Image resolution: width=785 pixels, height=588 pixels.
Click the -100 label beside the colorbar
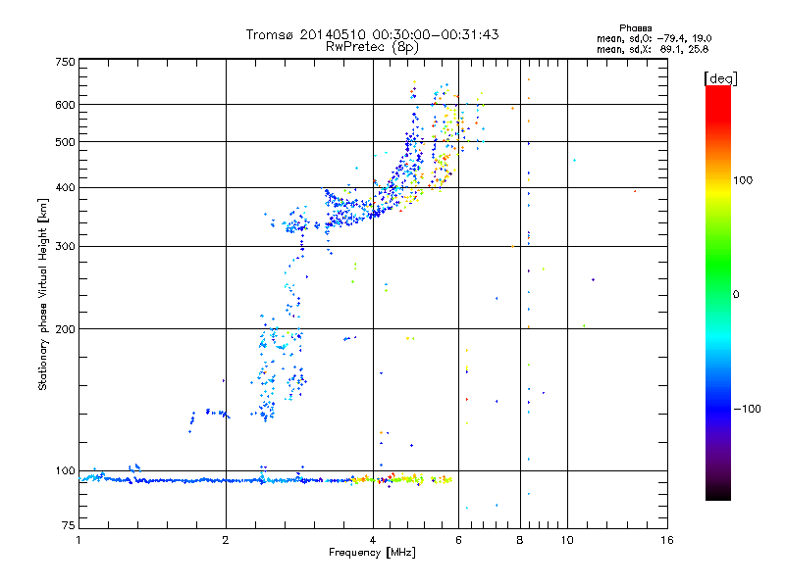click(747, 409)
